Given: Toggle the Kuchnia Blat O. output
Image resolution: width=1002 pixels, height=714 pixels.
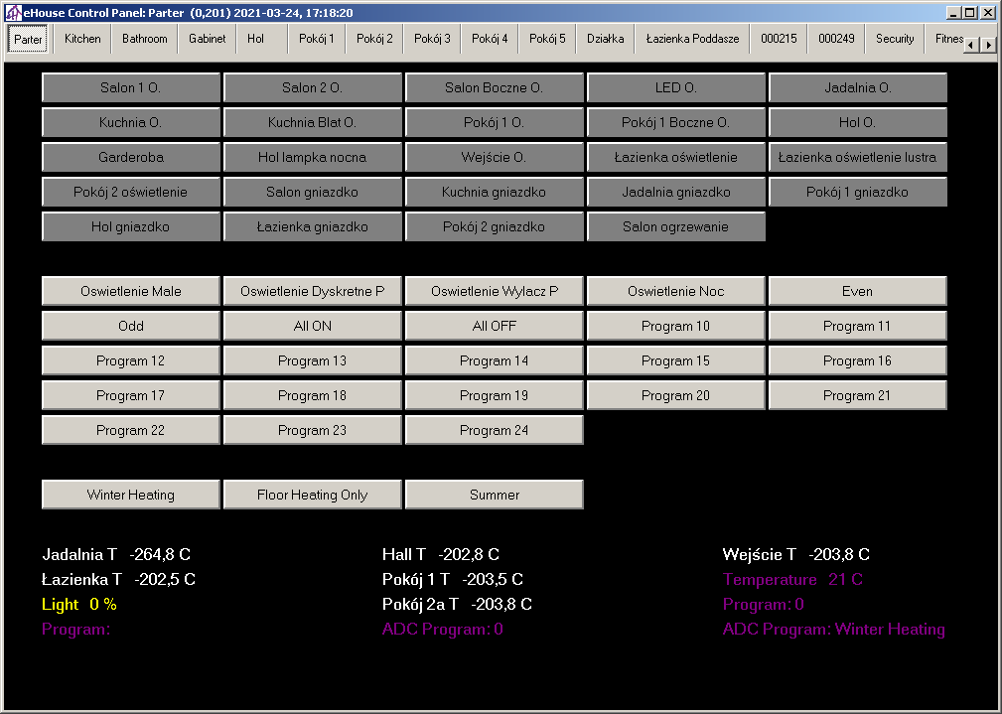Looking at the screenshot, I should click(312, 122).
